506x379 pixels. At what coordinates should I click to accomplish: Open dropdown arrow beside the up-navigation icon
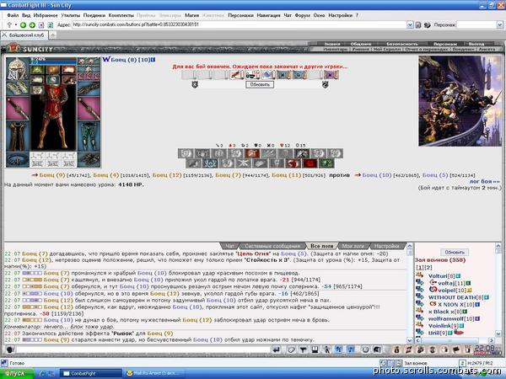pos(15,24)
